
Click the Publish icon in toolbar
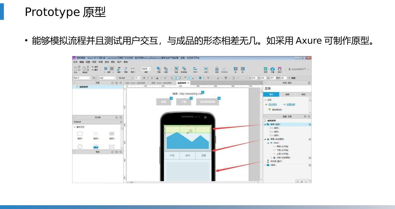pyautogui.click(x=279, y=69)
